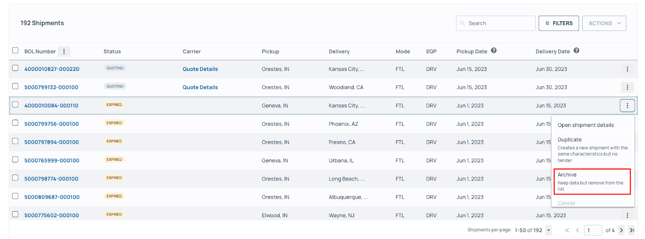
Task: Tick checkbox for shipment 5000765999-000100
Action: 15,159
